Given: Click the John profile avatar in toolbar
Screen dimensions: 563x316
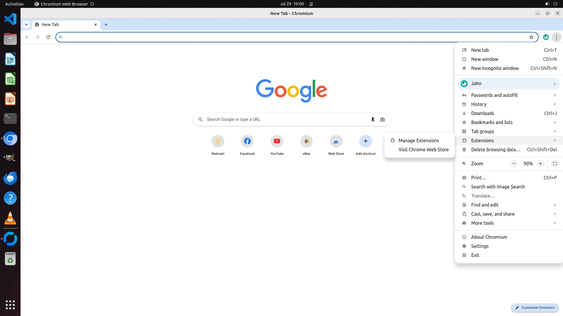Looking at the screenshot, I should 546,37.
